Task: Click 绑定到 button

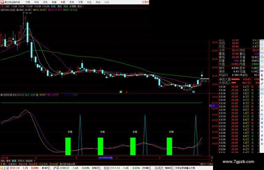Action: tap(29, 161)
